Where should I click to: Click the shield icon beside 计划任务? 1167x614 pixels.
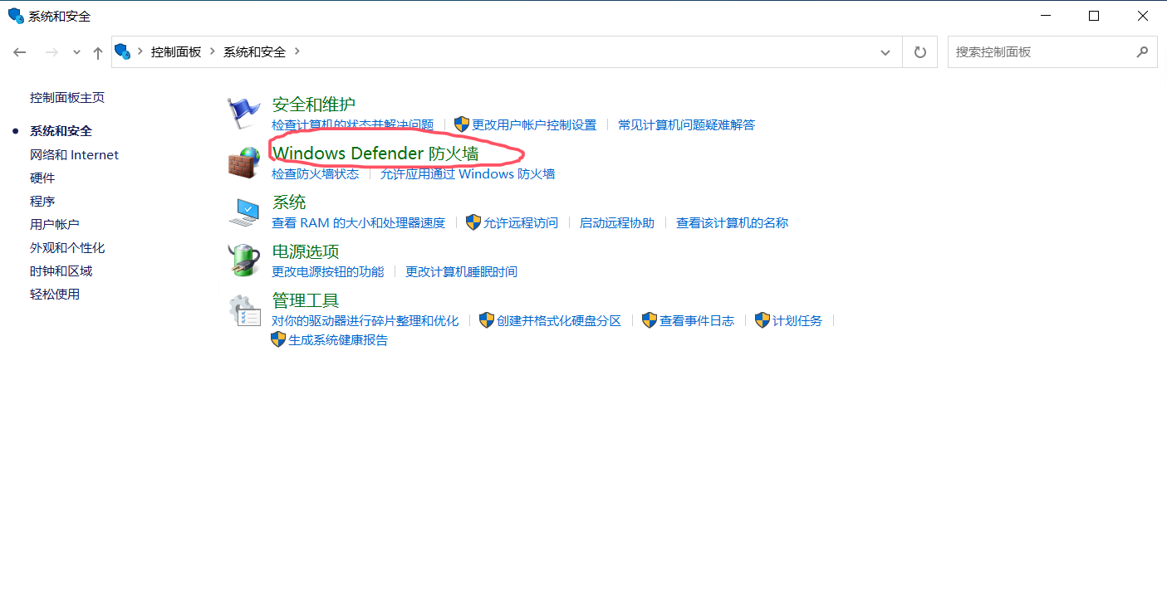(x=762, y=320)
